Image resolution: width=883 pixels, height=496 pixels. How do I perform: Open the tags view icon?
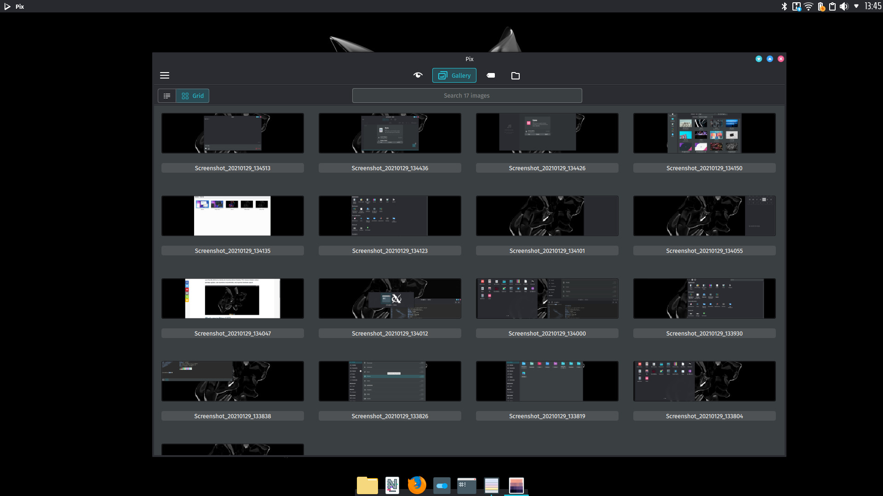pos(491,75)
